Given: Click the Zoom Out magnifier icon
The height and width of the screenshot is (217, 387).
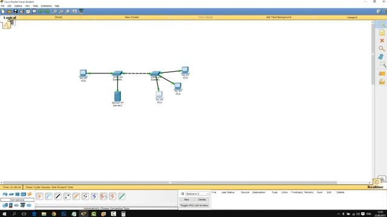Looking at the screenshot, I should pyautogui.click(x=67, y=11).
